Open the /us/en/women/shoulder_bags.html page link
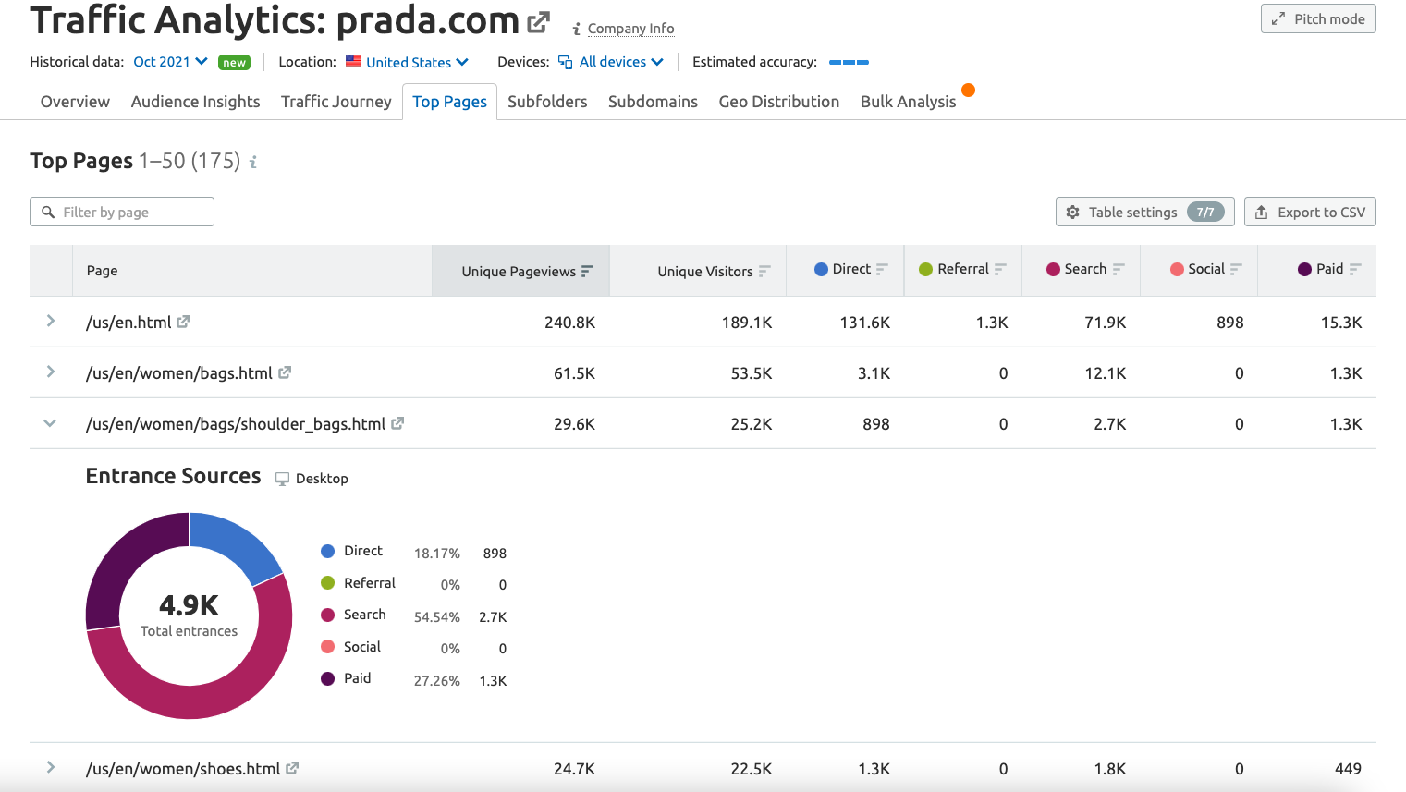1406x792 pixels. coord(236,423)
